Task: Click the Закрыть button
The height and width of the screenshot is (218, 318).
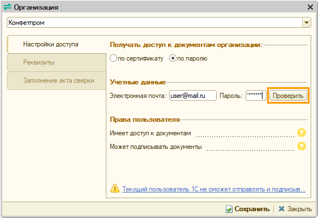Action: [295, 209]
